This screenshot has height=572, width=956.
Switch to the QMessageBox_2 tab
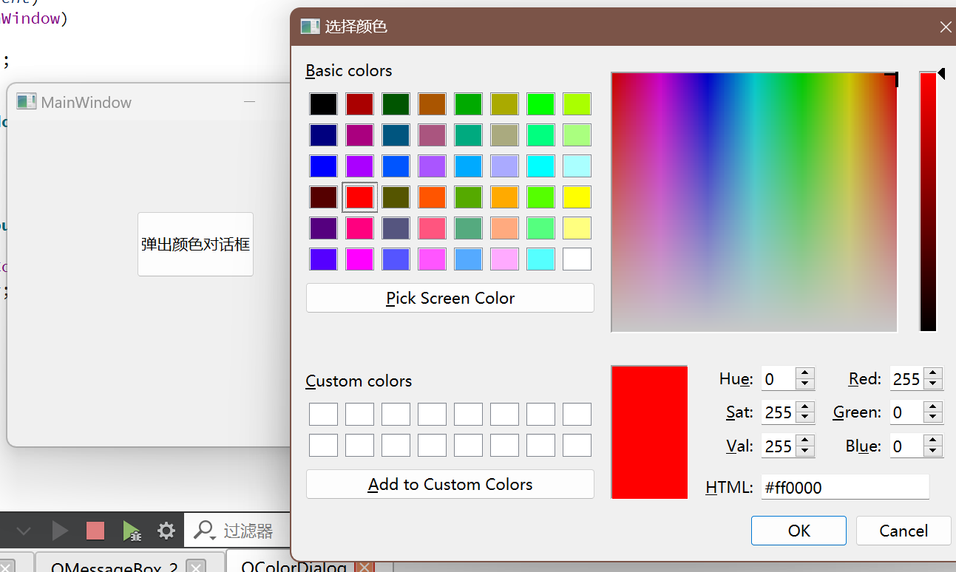[115, 566]
